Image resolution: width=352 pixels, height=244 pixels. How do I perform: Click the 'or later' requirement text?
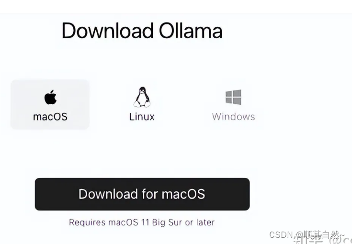coord(200,222)
